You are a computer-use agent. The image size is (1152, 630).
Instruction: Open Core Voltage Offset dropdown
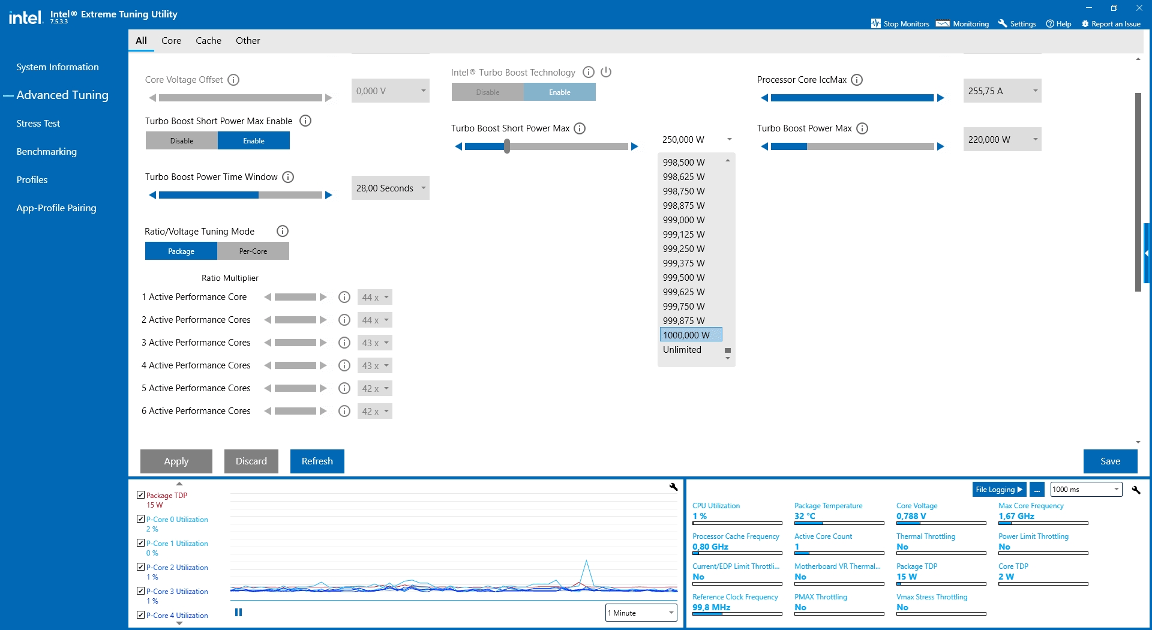tap(391, 91)
